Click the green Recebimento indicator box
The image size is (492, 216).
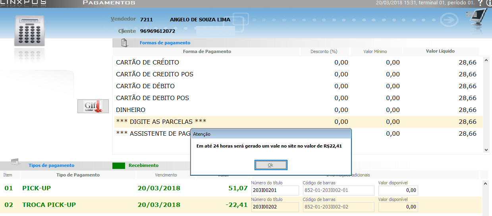[x=119, y=166]
